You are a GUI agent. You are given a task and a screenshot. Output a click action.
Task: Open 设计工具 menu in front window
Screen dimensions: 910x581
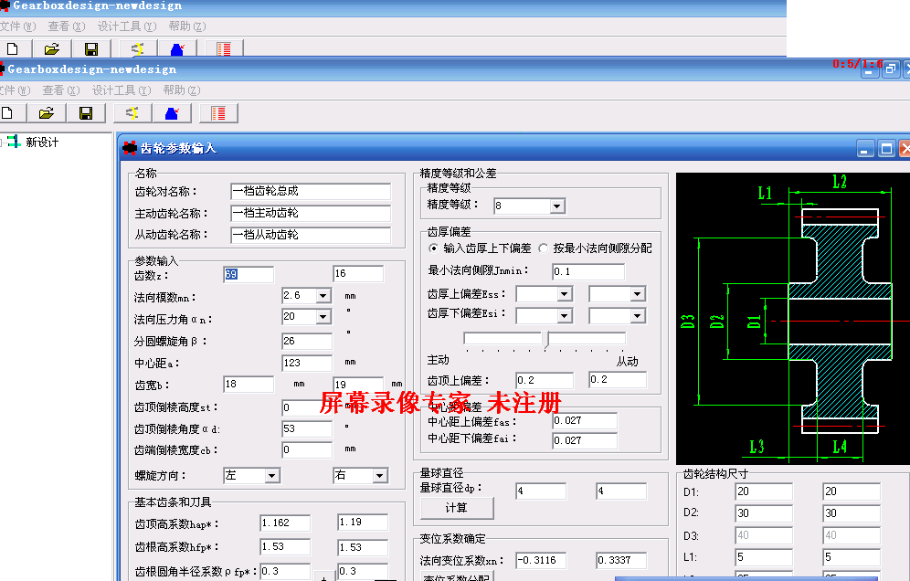click(122, 90)
